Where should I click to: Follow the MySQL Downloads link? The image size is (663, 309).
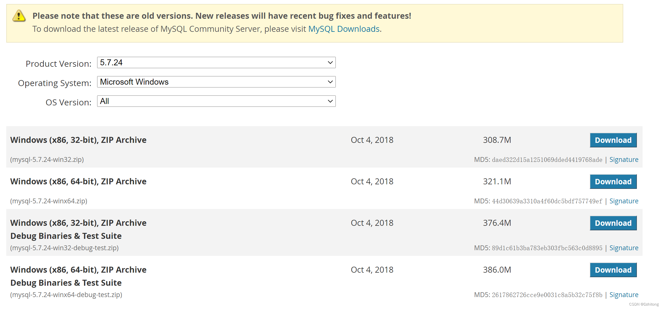(344, 29)
